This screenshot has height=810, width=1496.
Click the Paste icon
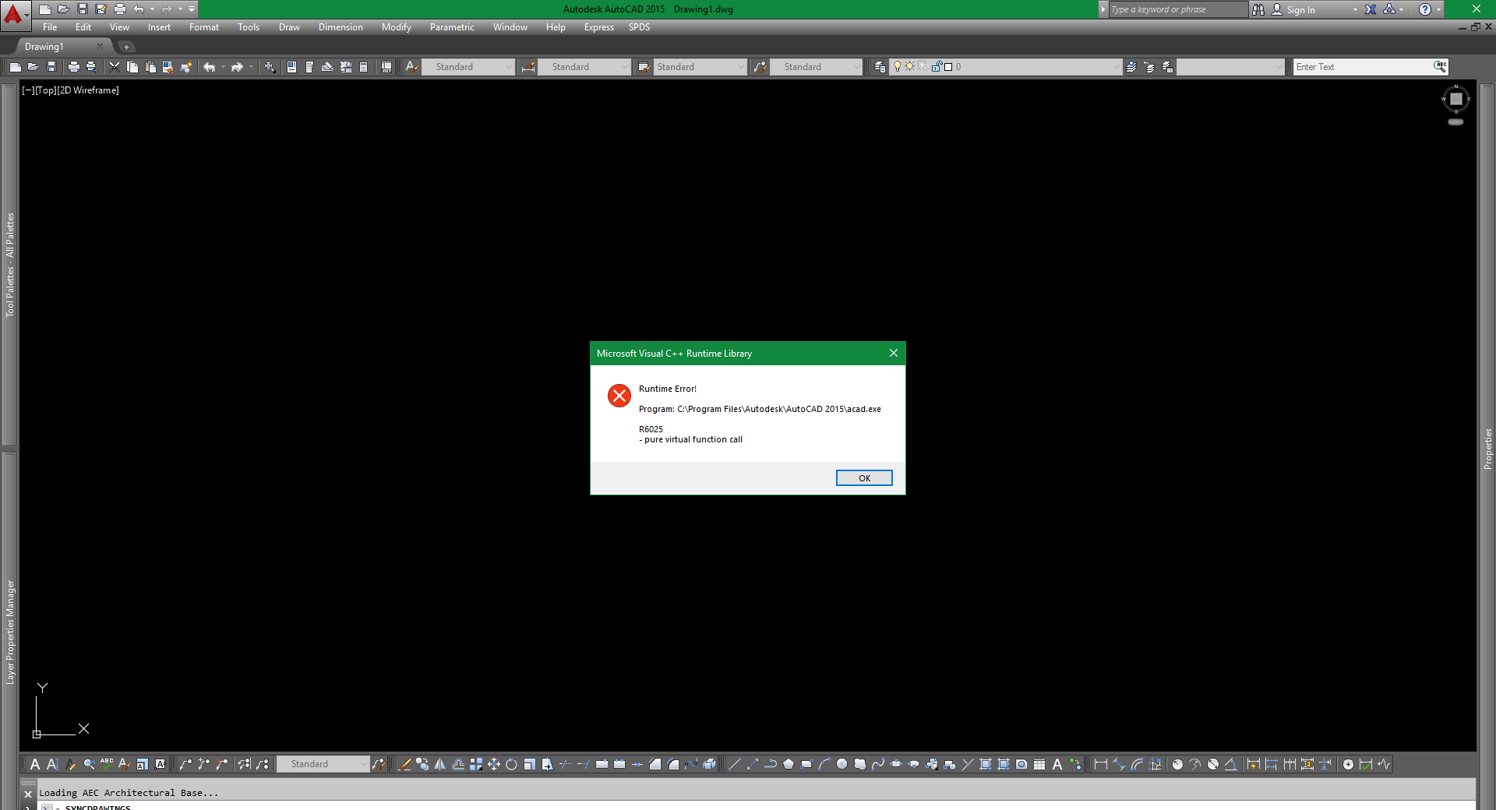150,67
